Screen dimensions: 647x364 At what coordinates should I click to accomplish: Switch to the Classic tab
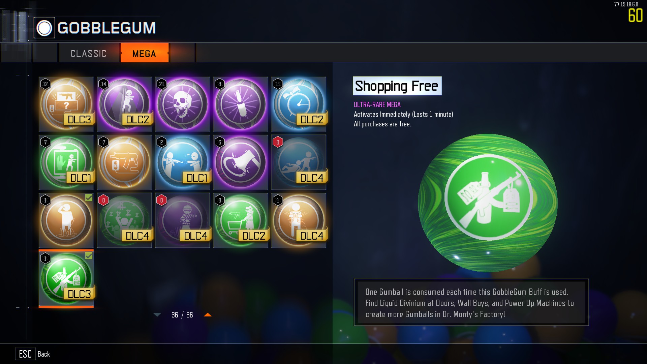click(x=89, y=53)
